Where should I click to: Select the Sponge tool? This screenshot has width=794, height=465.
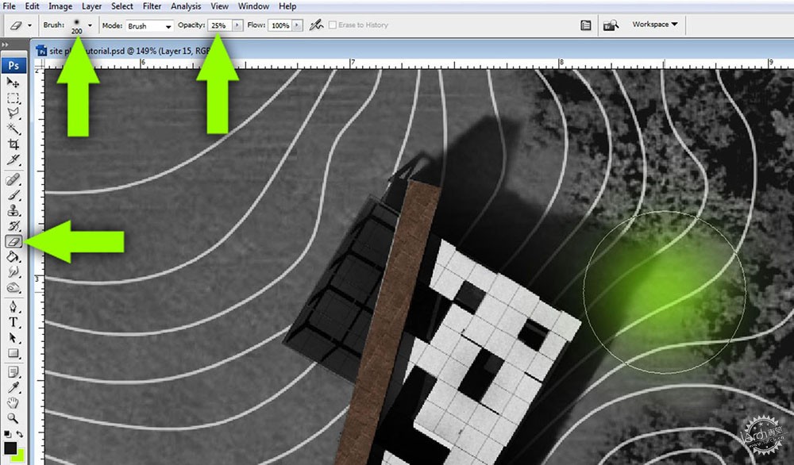point(13,288)
